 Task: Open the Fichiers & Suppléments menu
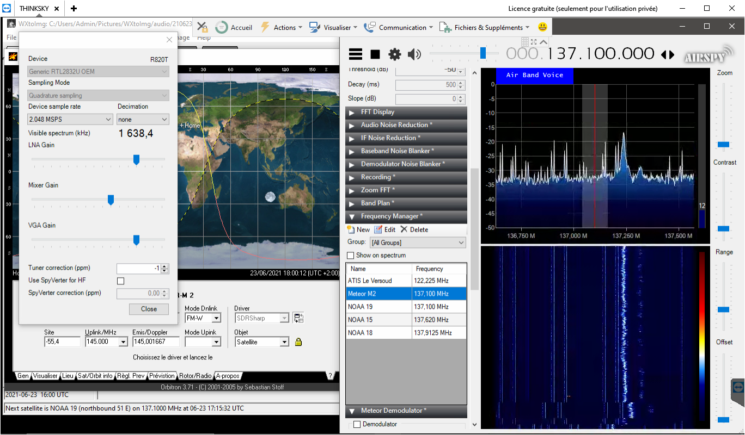tap(485, 27)
